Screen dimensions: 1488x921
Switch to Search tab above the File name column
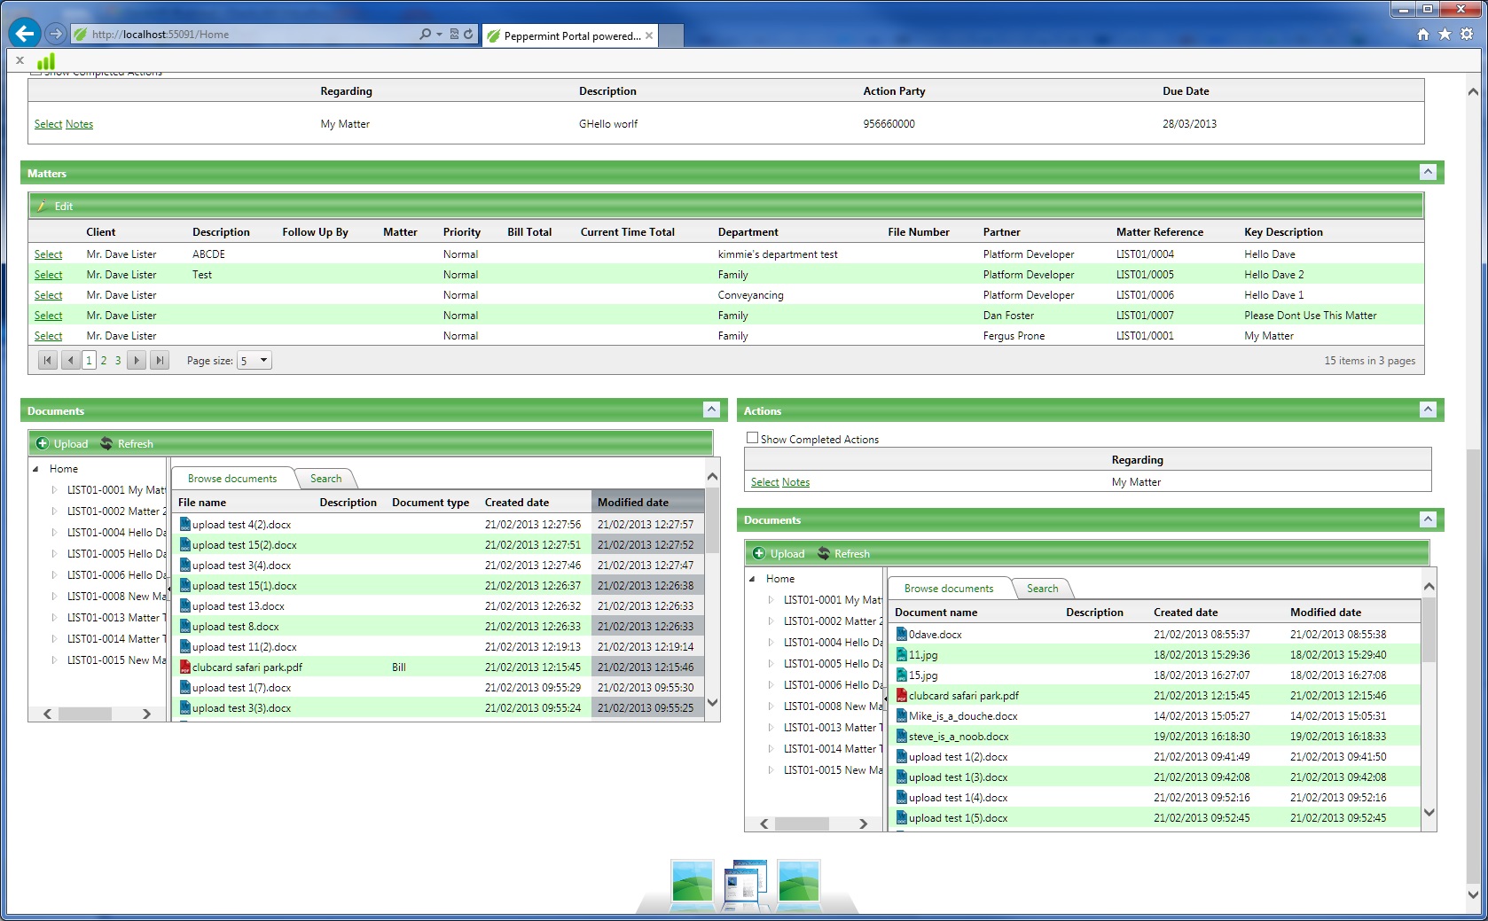325,479
